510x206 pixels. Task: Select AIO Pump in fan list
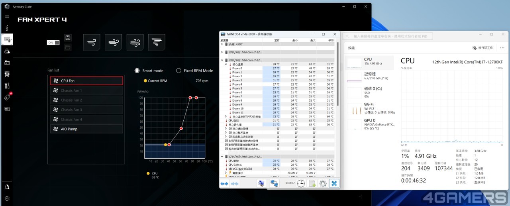click(86, 129)
